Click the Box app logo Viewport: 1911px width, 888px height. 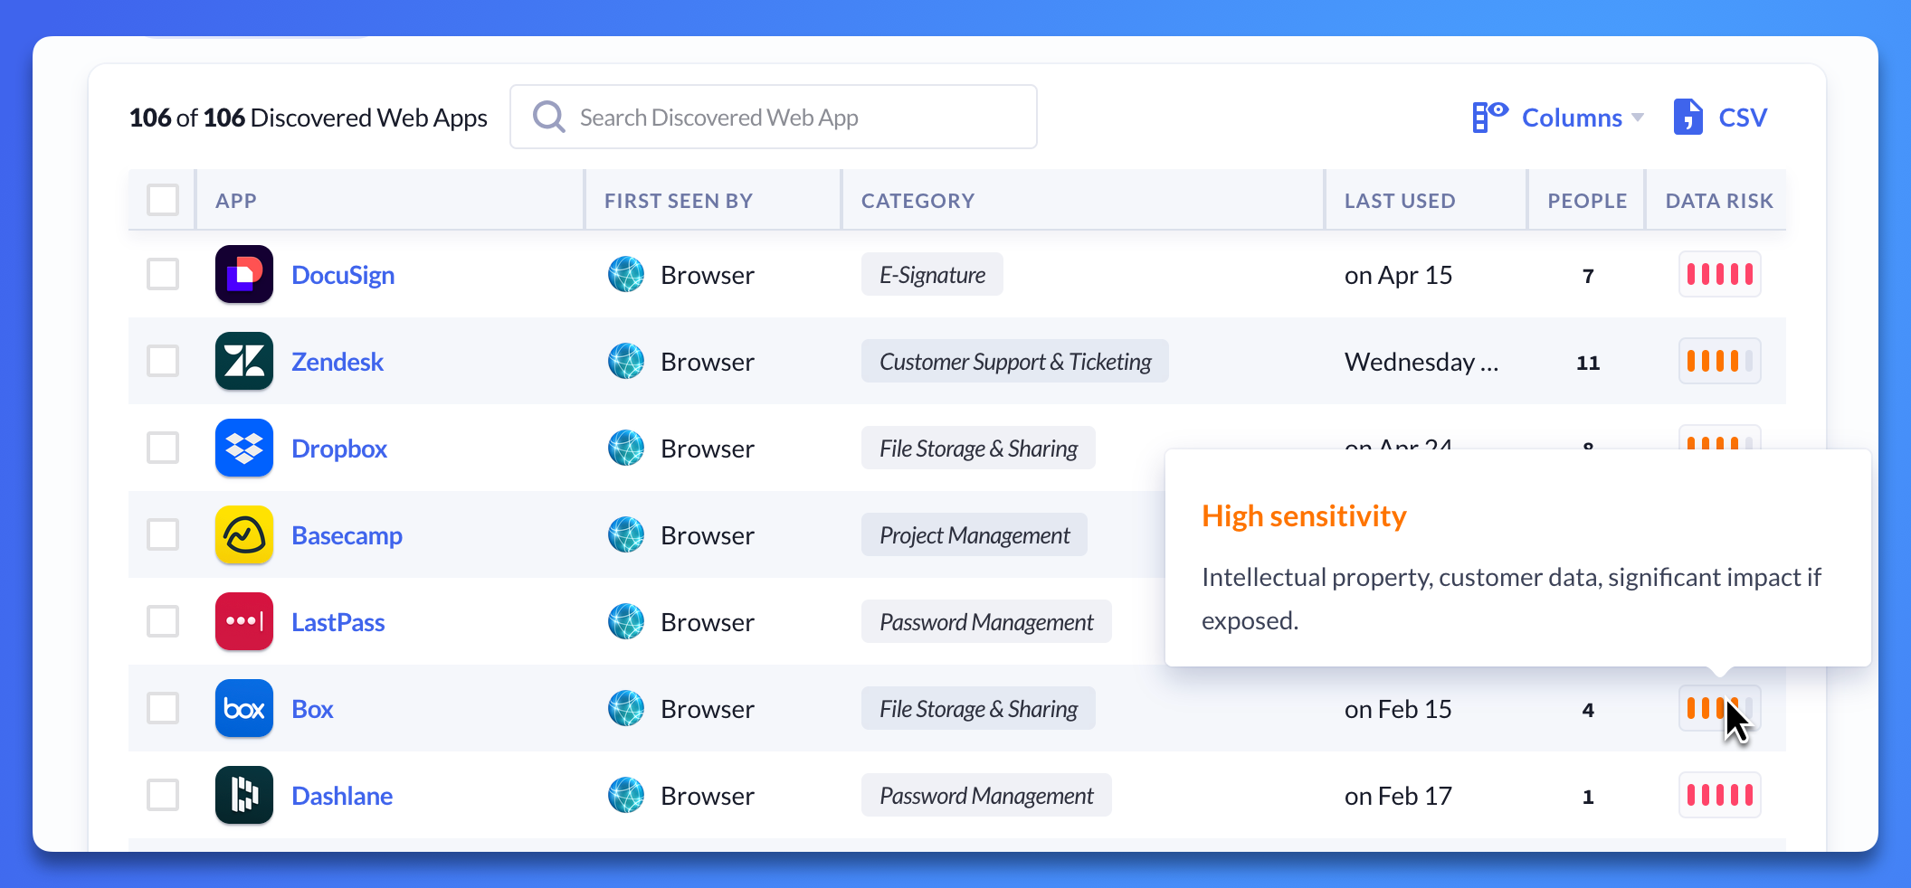point(243,708)
